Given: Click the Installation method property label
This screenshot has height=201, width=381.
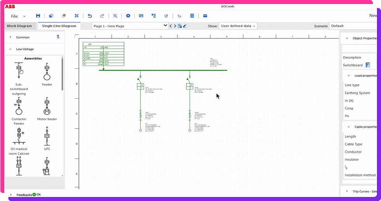Looking at the screenshot, I should point(360,175).
